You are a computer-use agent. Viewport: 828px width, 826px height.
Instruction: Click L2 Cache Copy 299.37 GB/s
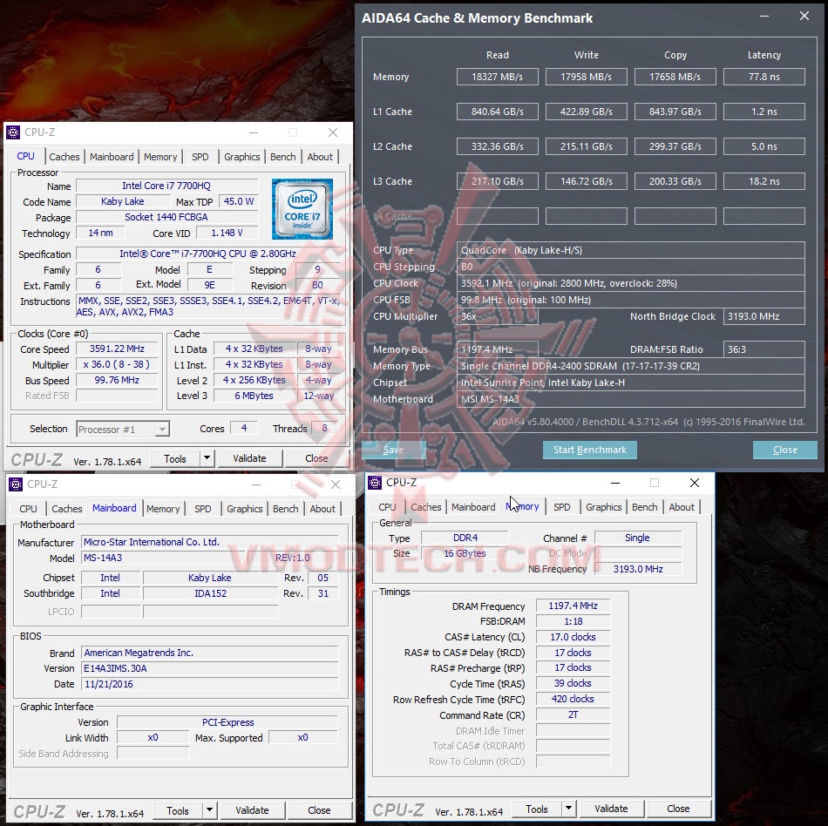675,146
